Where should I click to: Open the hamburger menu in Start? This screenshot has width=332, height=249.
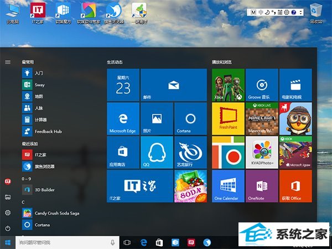pyautogui.click(x=8, y=62)
